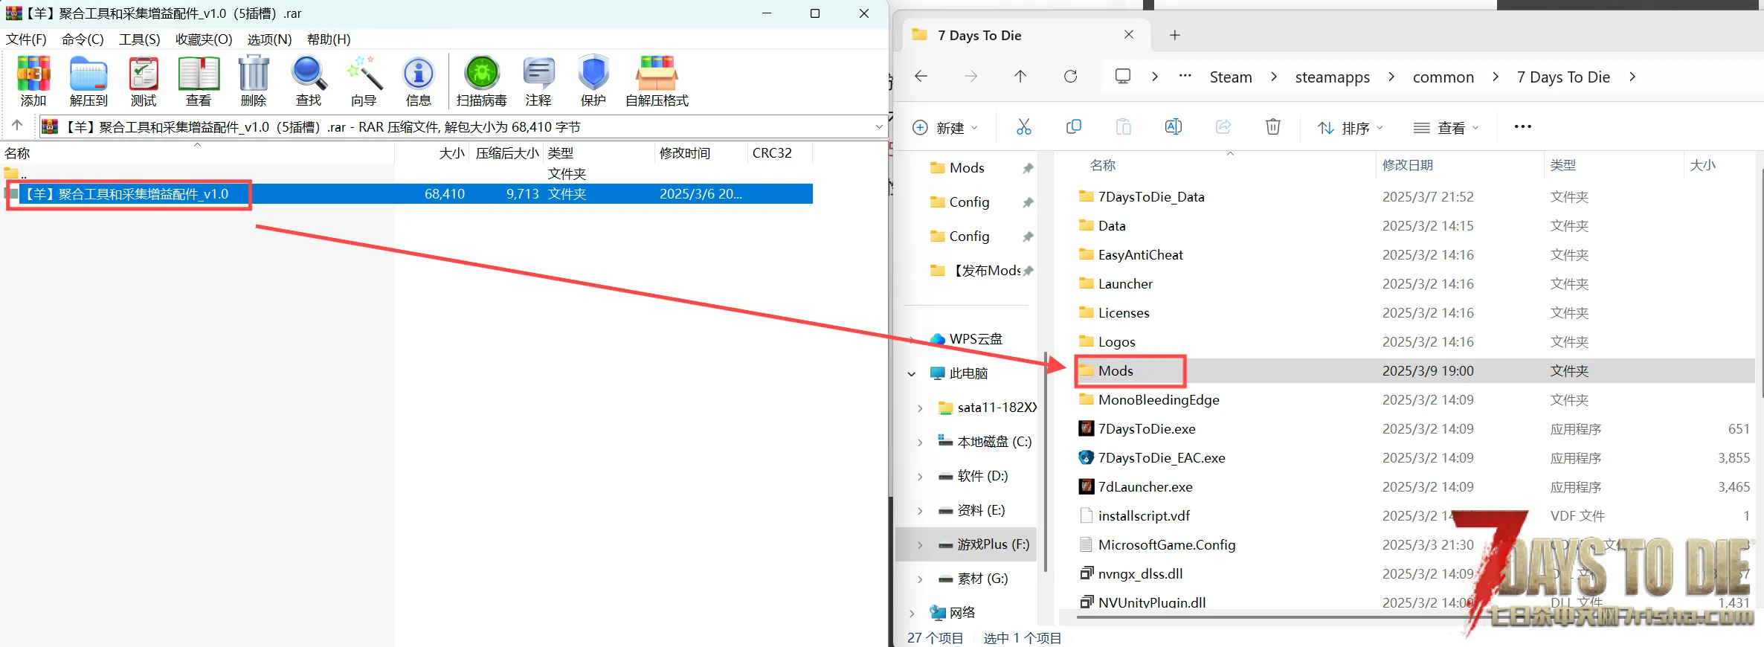Expand the 本地磁盘 (C:) tree node

click(x=920, y=442)
